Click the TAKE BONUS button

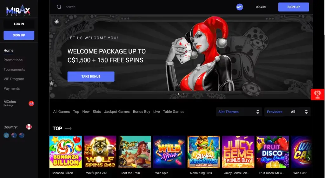(x=91, y=77)
